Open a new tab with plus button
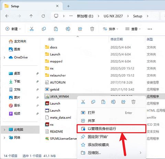165x159 pixels. 68,6
